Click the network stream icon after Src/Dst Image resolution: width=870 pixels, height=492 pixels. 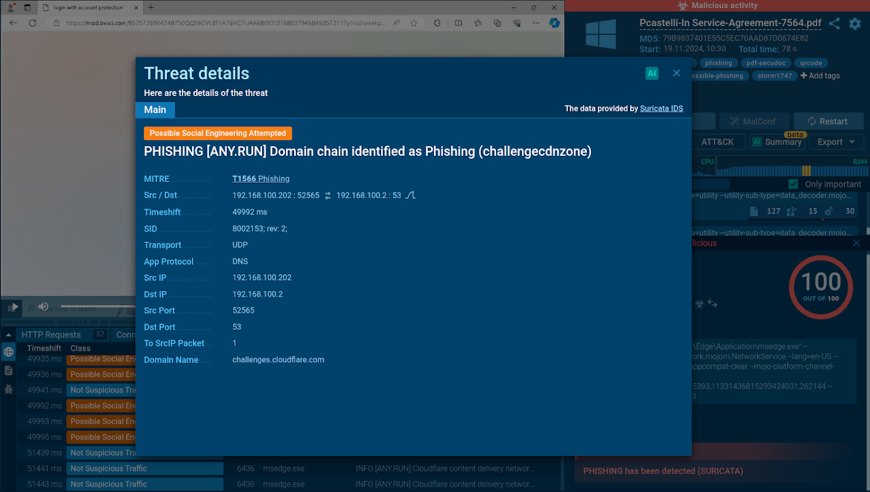pyautogui.click(x=411, y=195)
